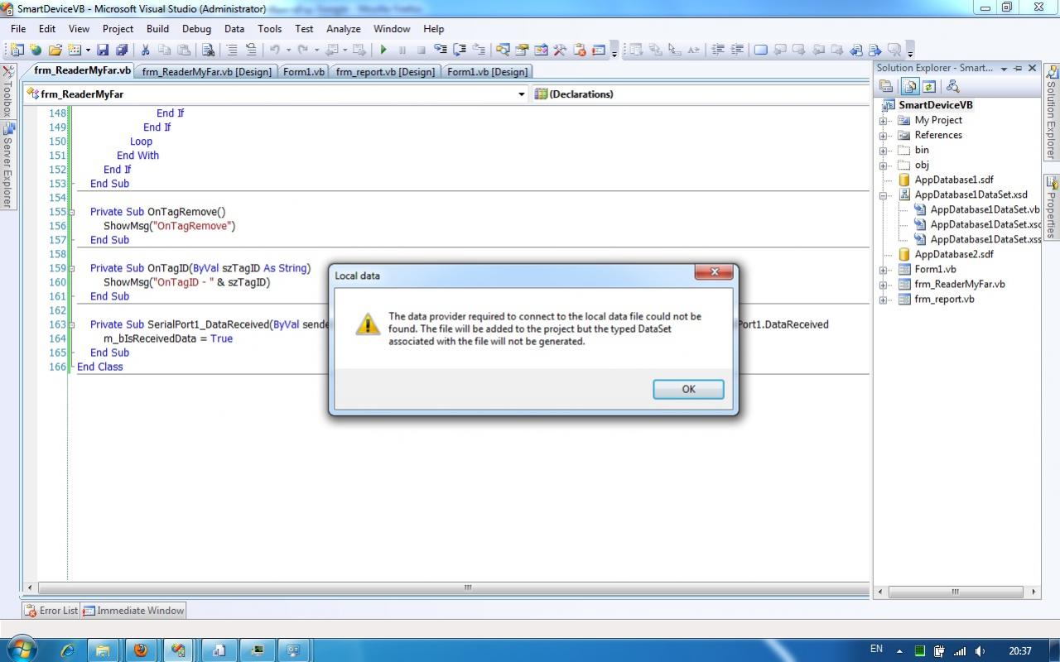Open the Build menu
This screenshot has height=662, width=1060.
point(157,28)
